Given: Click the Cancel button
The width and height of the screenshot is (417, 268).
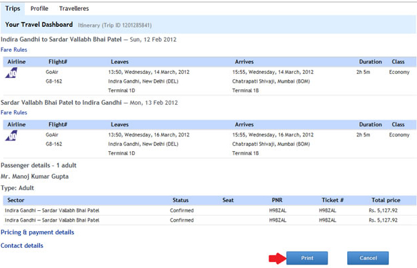Looking at the screenshot, I should 368,258.
